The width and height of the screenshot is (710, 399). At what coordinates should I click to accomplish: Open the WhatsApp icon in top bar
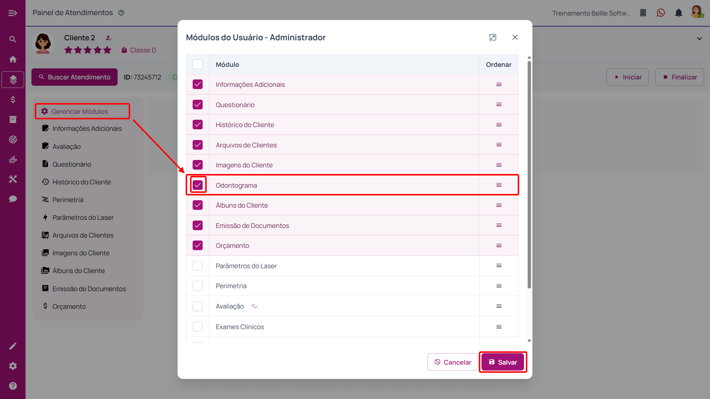(660, 13)
